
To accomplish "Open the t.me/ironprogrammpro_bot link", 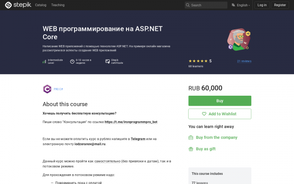I will pyautogui.click(x=131, y=122).
